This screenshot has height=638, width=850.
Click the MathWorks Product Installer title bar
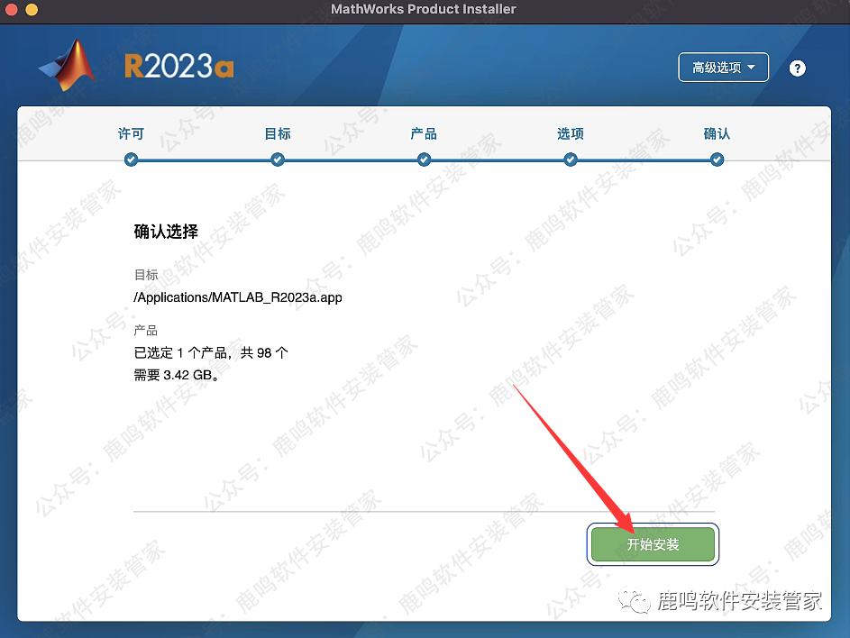click(x=424, y=9)
